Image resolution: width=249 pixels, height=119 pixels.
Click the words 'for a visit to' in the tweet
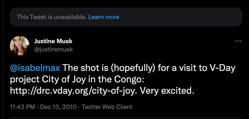182,68
